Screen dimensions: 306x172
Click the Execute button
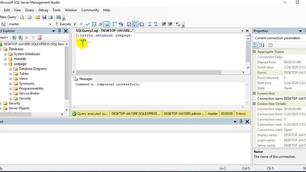pyautogui.click(x=63, y=24)
